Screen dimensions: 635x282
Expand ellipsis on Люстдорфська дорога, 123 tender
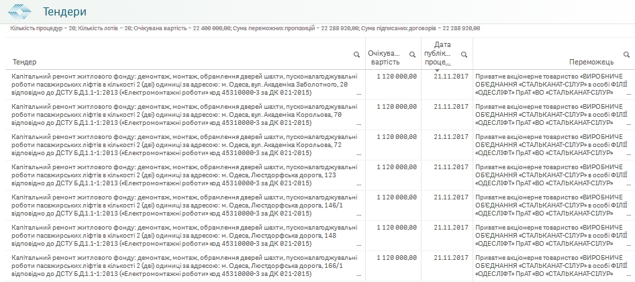[x=358, y=185]
